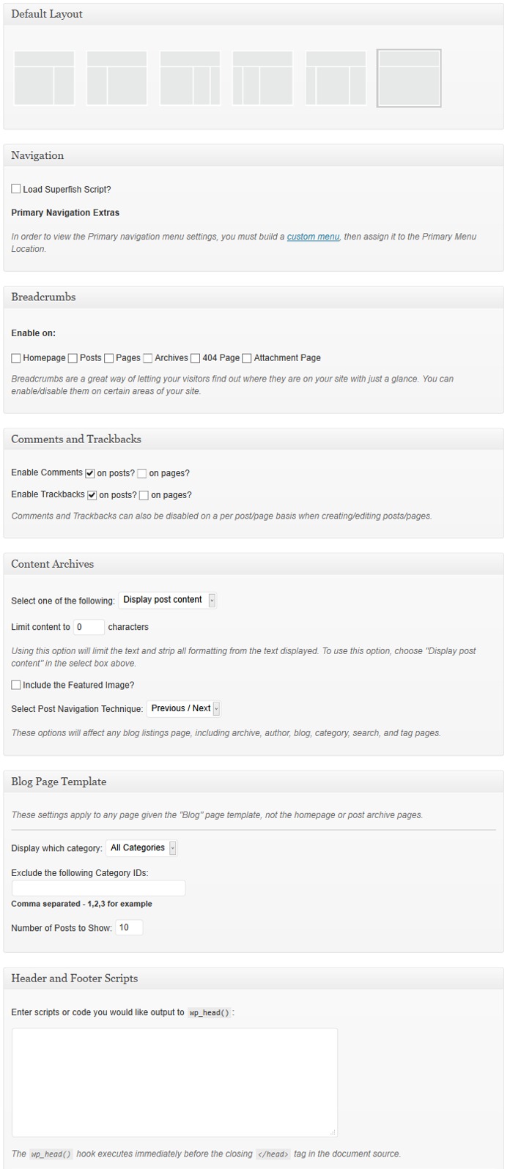Pick the sidebar-content-sidebar layout thumbnail

[336, 78]
